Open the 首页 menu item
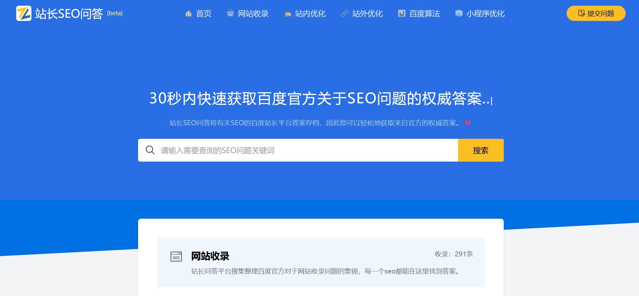The height and width of the screenshot is (296, 639). pos(198,14)
